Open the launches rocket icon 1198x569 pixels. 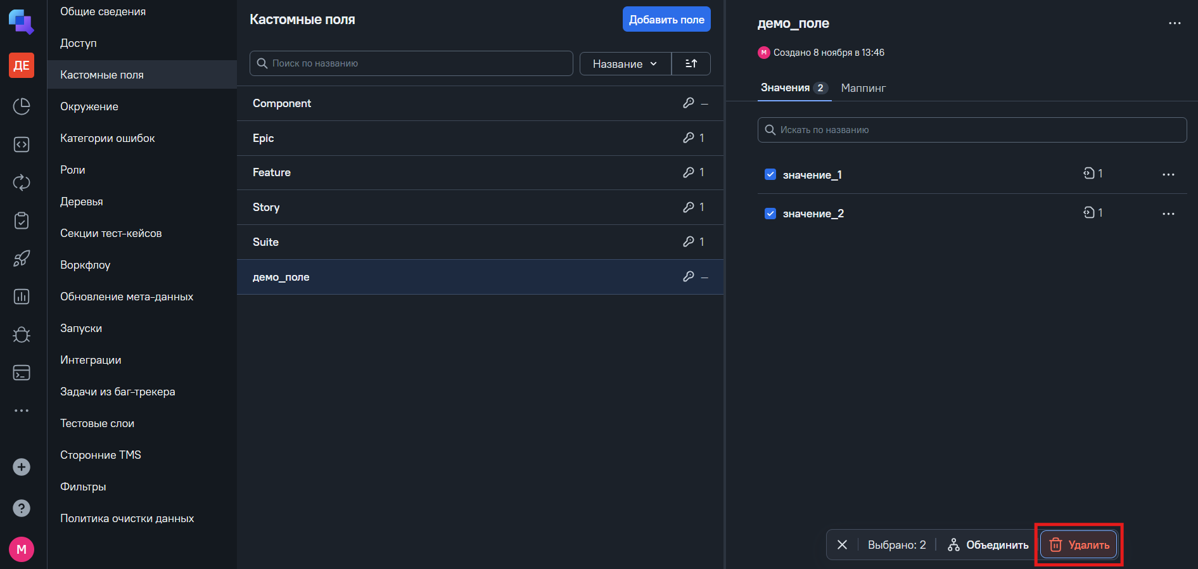tap(22, 259)
